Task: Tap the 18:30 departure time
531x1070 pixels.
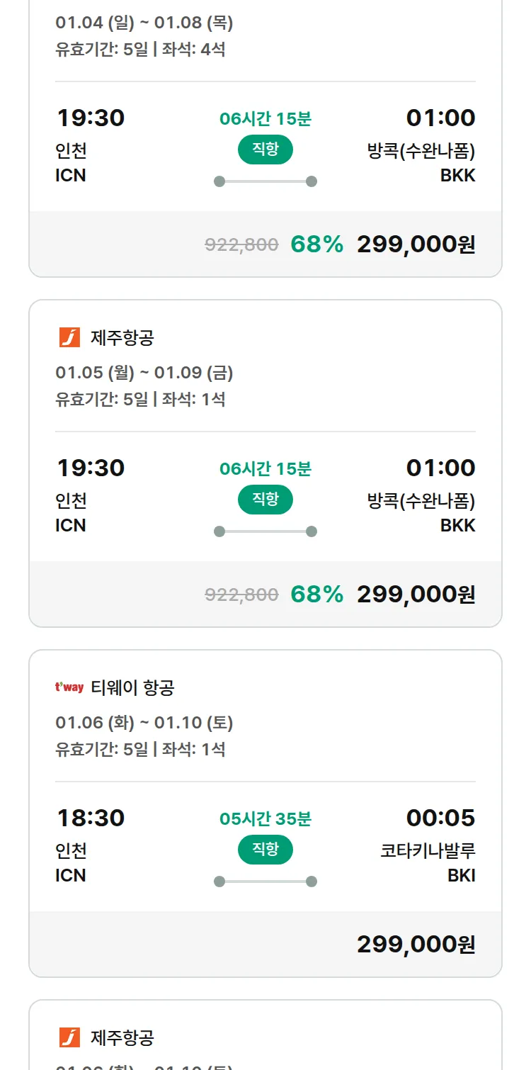Action: tap(91, 818)
